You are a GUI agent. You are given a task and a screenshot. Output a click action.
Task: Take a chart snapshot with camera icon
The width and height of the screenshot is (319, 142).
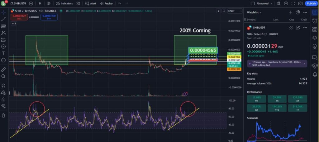[x=300, y=3]
